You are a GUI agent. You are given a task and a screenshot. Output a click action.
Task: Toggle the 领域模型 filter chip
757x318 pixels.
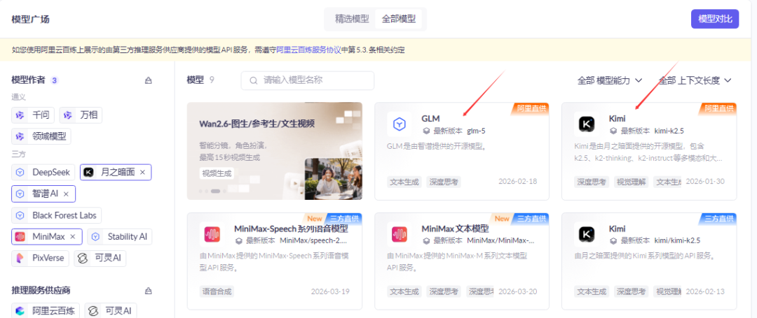[x=41, y=136]
